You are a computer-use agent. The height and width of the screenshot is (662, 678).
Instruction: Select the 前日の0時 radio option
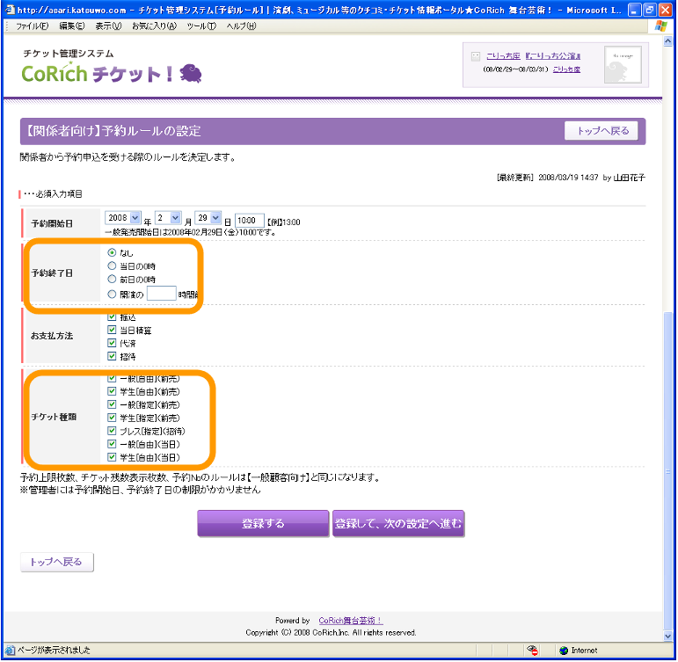pos(112,280)
